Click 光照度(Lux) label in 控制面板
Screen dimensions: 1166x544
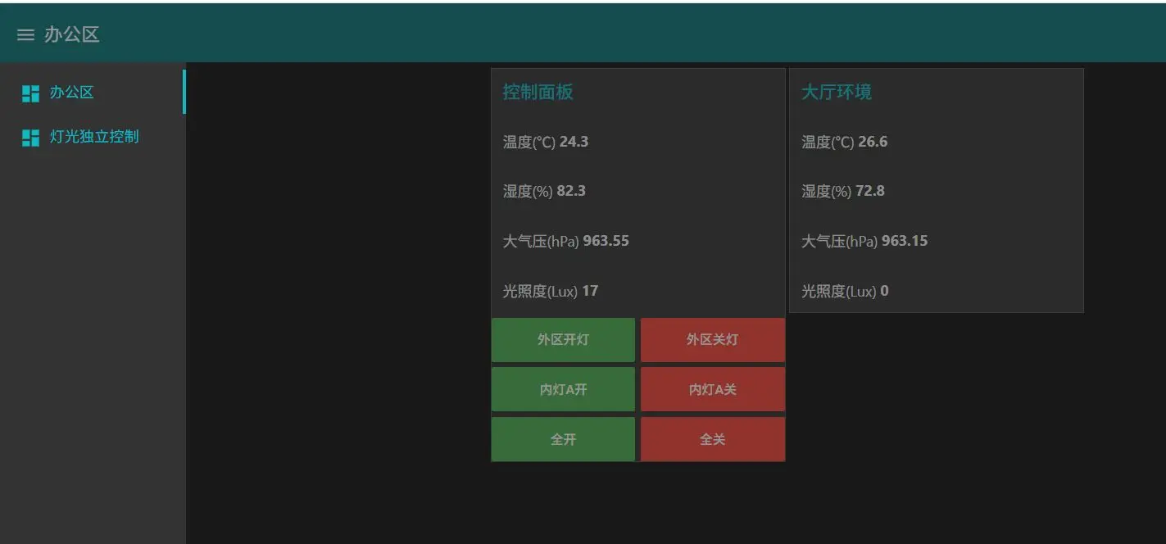click(x=541, y=292)
